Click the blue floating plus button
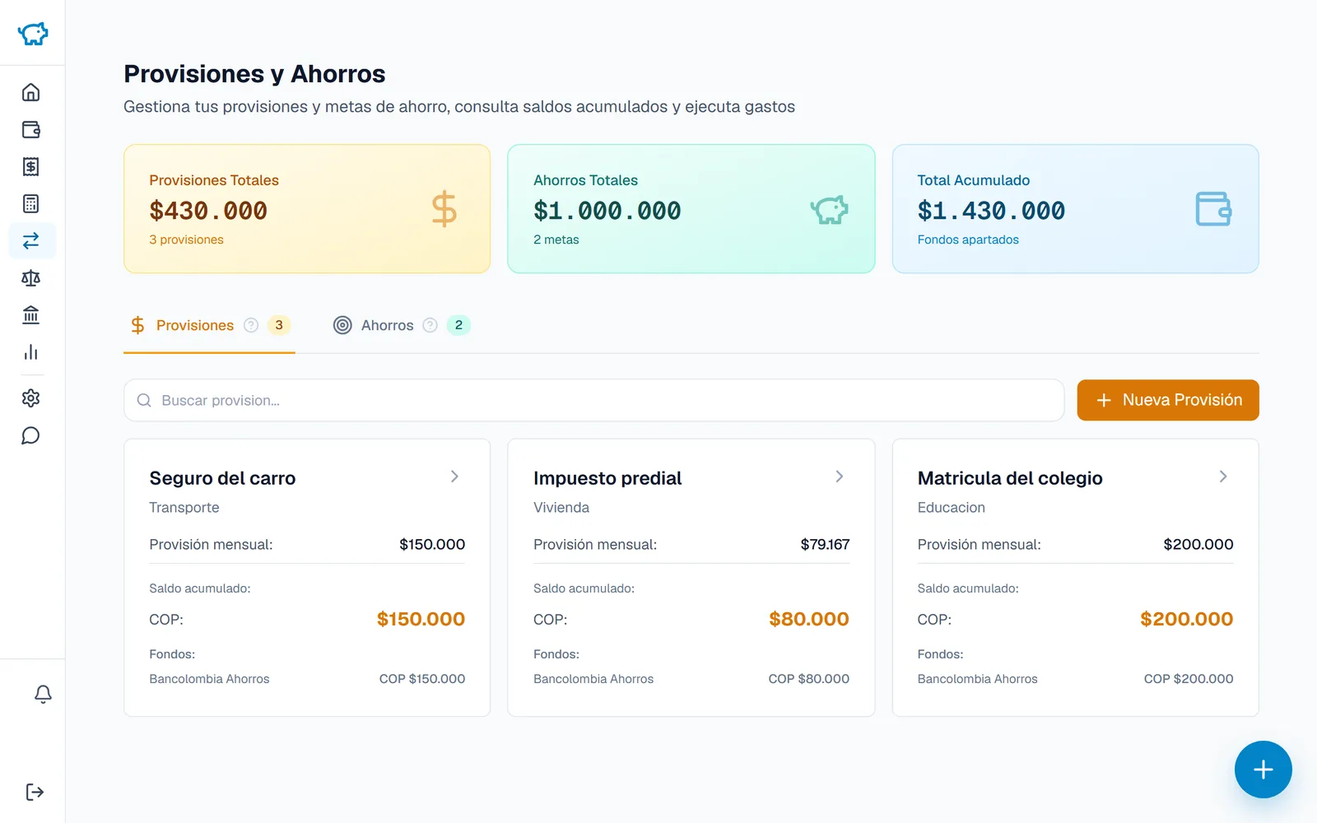This screenshot has width=1317, height=823. [1263, 770]
